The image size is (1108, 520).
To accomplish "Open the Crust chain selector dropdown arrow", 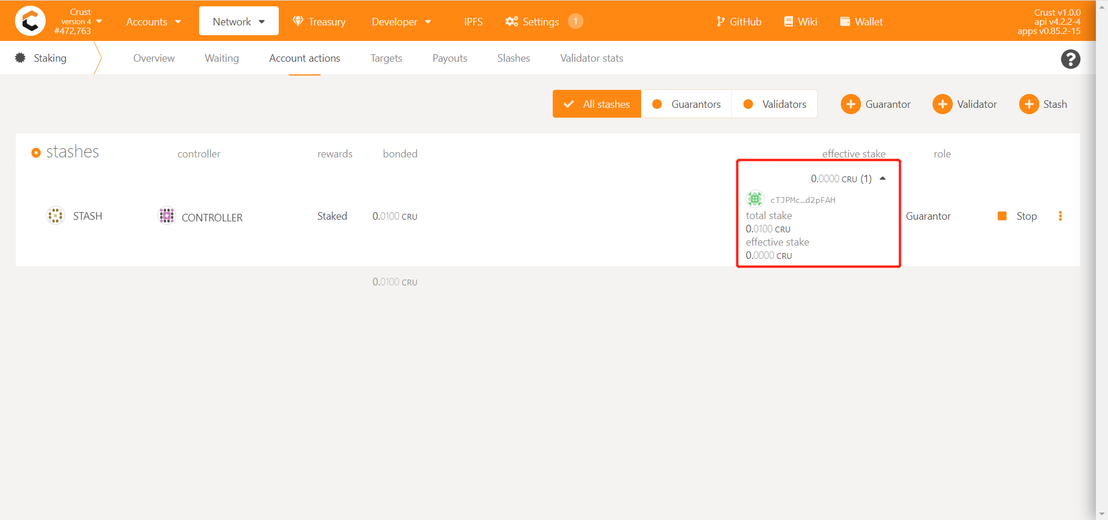I will [x=99, y=21].
